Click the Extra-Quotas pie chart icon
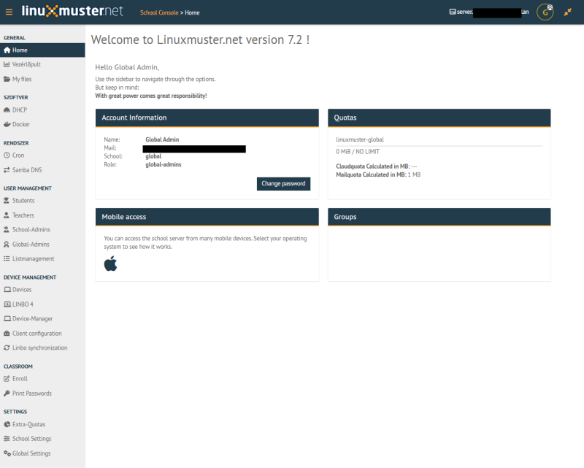 [7, 424]
